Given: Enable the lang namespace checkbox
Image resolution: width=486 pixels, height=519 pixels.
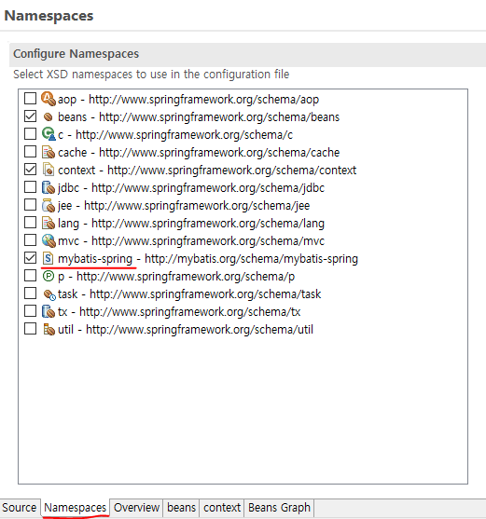Looking at the screenshot, I should coord(30,223).
